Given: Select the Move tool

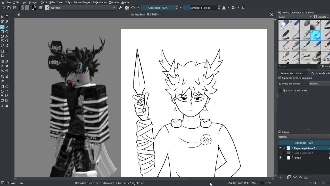Looking at the screenshot, I should 7,51.
